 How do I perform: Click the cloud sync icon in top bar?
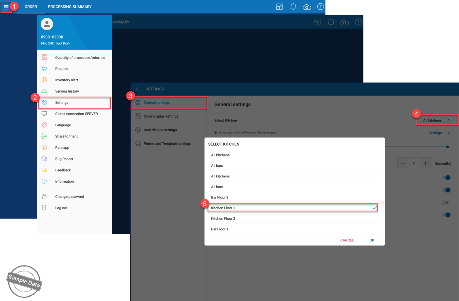tap(307, 7)
